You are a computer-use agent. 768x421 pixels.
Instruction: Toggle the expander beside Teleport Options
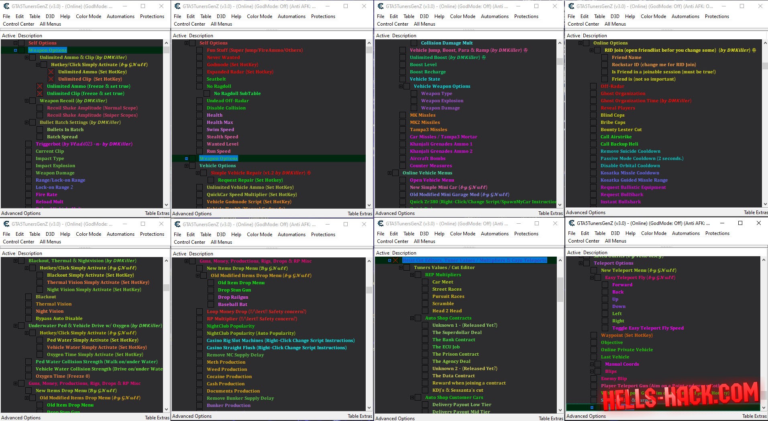581,263
